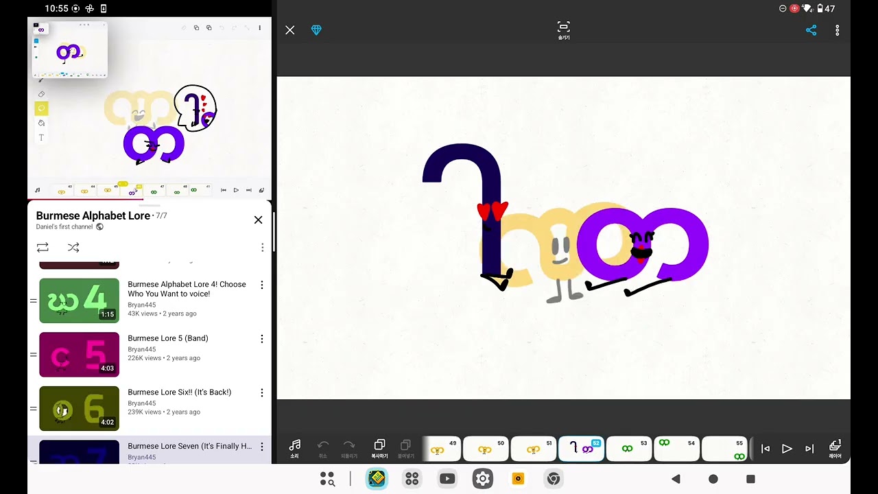The height and width of the screenshot is (494, 878).
Task: Open options for Burmese Lore Seven
Action: click(x=261, y=447)
